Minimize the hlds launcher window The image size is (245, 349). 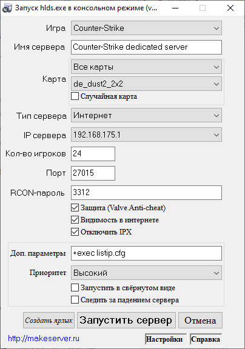pos(175,8)
